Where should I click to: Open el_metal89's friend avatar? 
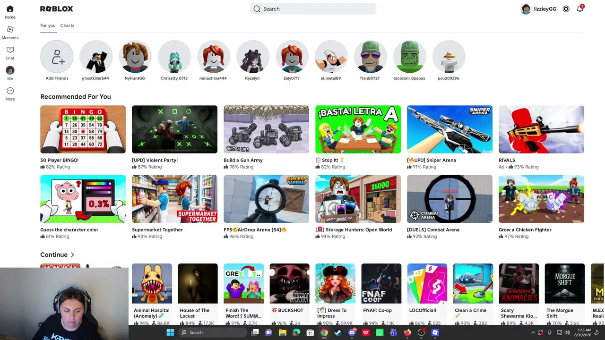(x=331, y=57)
